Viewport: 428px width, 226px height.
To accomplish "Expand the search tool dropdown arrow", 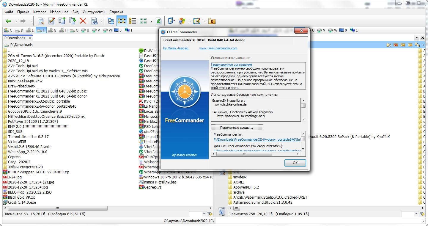I will [x=102, y=21].
